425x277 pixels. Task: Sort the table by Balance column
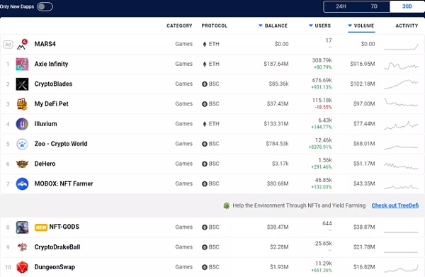pyautogui.click(x=273, y=26)
